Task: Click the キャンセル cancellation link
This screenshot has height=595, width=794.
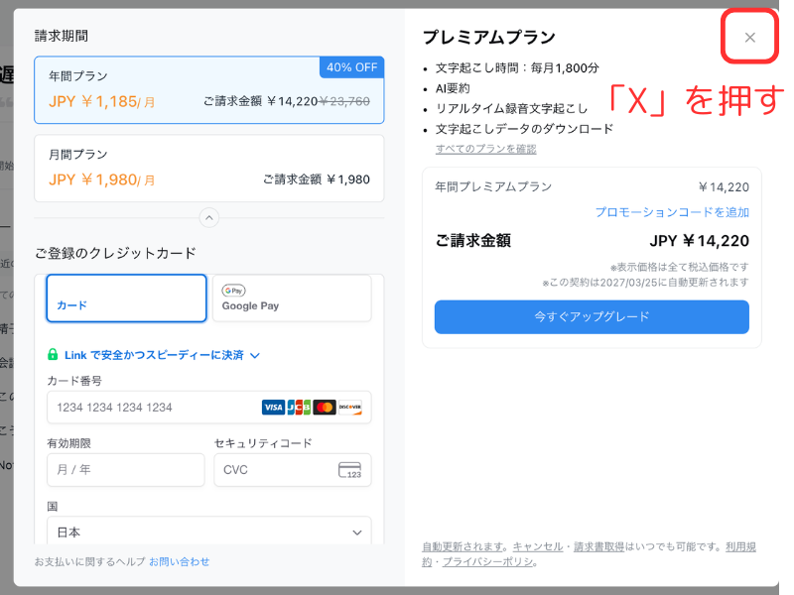Action: tap(537, 546)
